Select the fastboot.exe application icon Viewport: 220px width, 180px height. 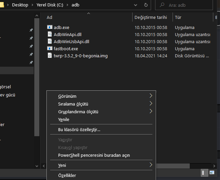pyautogui.click(x=50, y=49)
